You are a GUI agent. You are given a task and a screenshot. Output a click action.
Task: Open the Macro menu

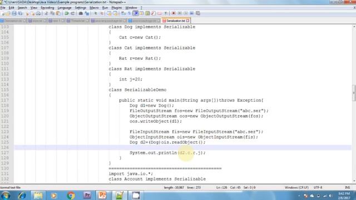pos(94,8)
